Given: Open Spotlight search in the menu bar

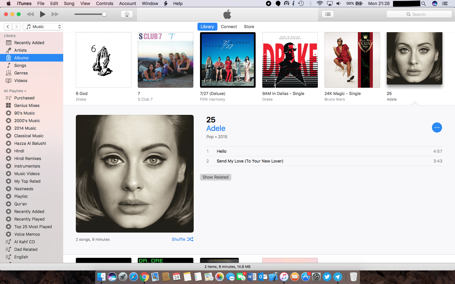Looking at the screenshot, I should pos(424,3).
